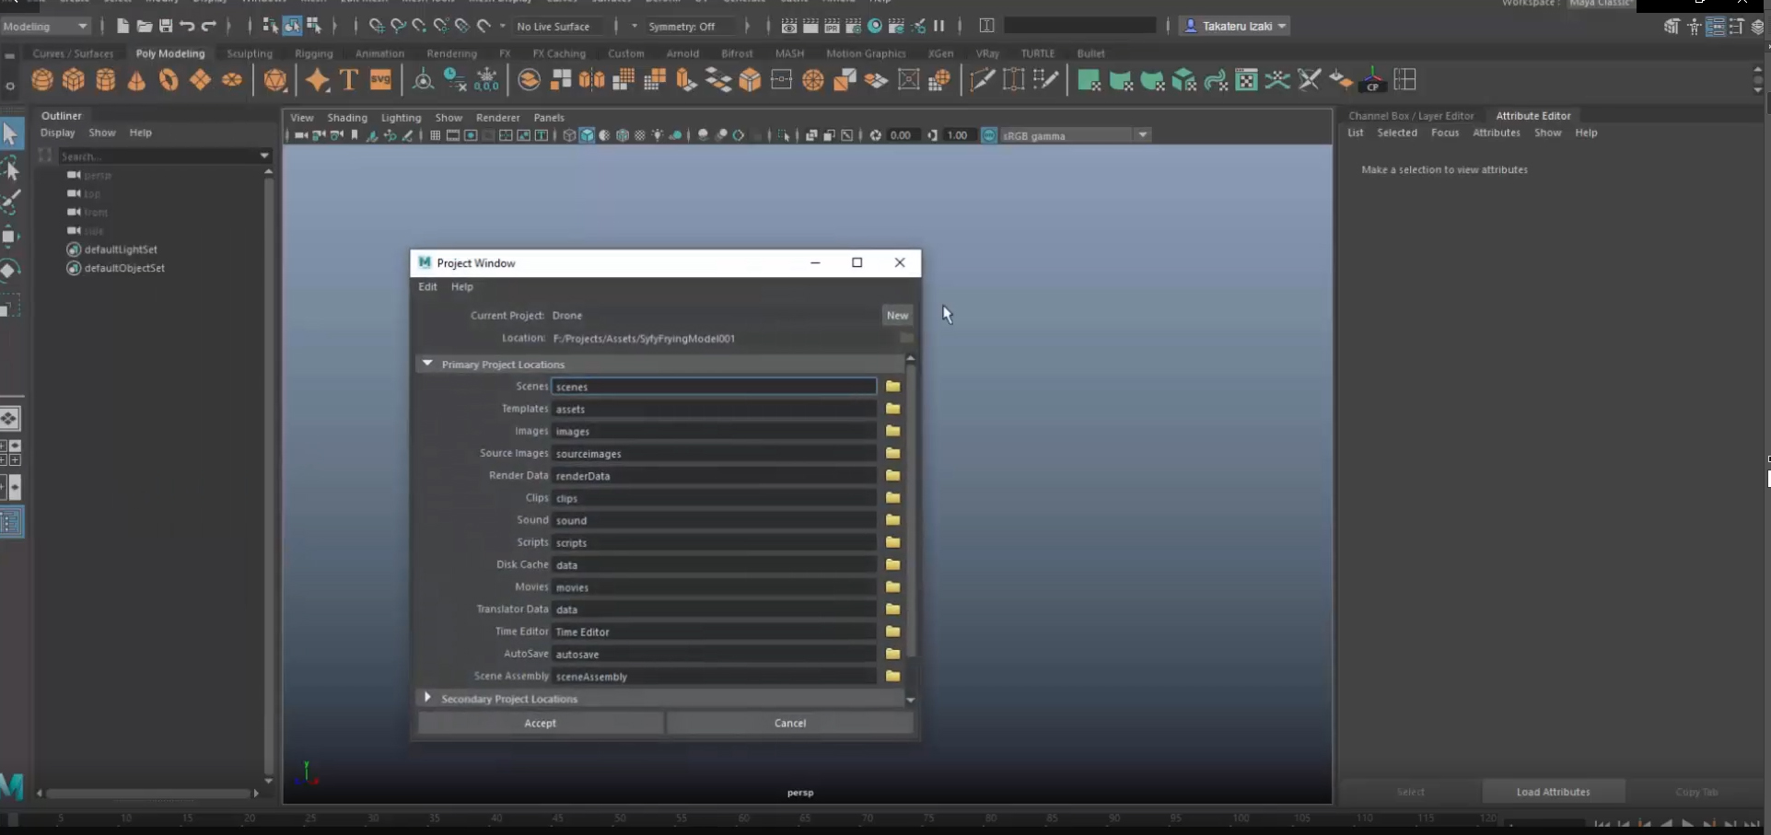Browse folder for the Scenes location
The image size is (1771, 835).
point(892,387)
